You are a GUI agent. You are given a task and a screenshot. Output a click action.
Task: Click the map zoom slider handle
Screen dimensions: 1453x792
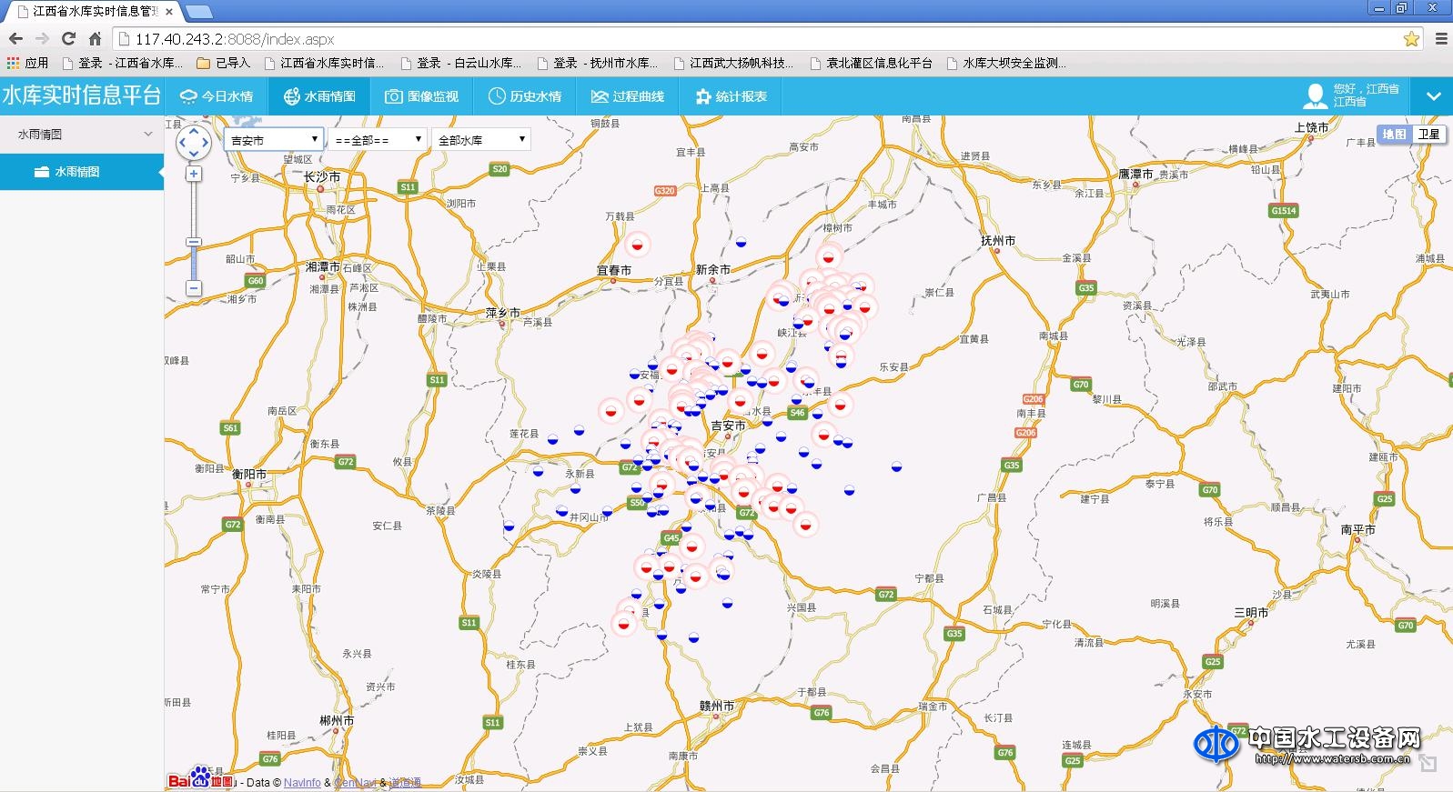[194, 242]
